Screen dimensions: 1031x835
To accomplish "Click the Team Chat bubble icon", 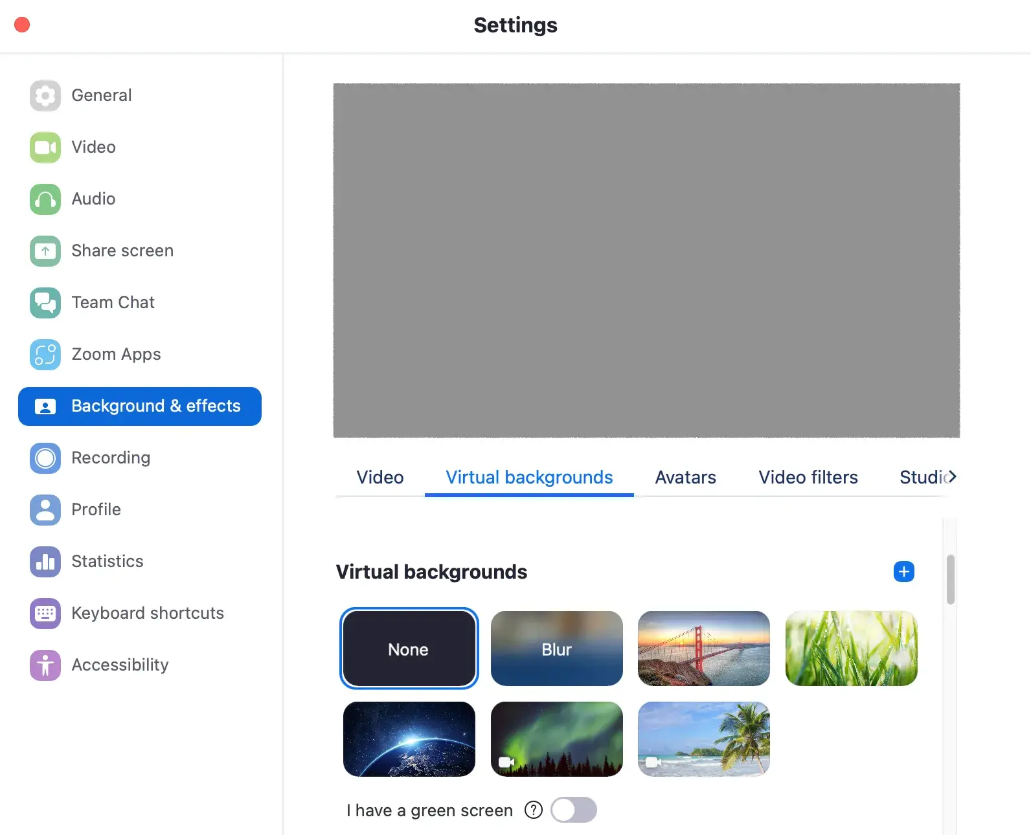I will [45, 303].
